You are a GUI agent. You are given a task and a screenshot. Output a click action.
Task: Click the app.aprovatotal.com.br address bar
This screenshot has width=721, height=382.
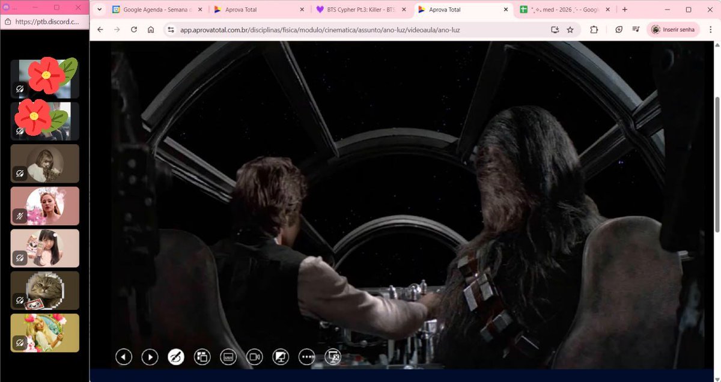pos(320,29)
